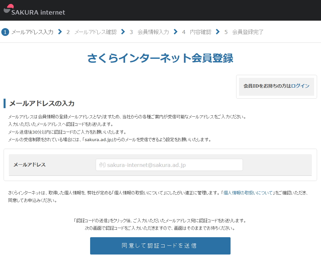Click the メールアドレス field label
321x280 pixels.
[x=29, y=165]
